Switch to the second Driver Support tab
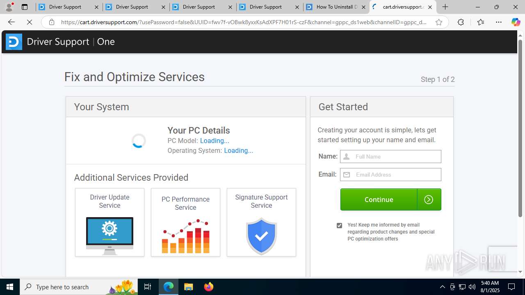The height and width of the screenshot is (295, 525). 136,7
